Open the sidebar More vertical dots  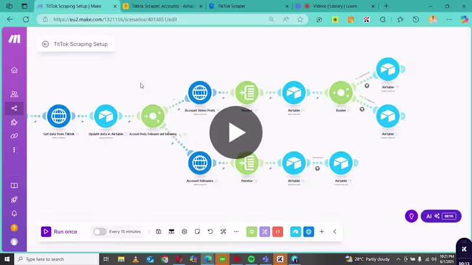pos(14,150)
